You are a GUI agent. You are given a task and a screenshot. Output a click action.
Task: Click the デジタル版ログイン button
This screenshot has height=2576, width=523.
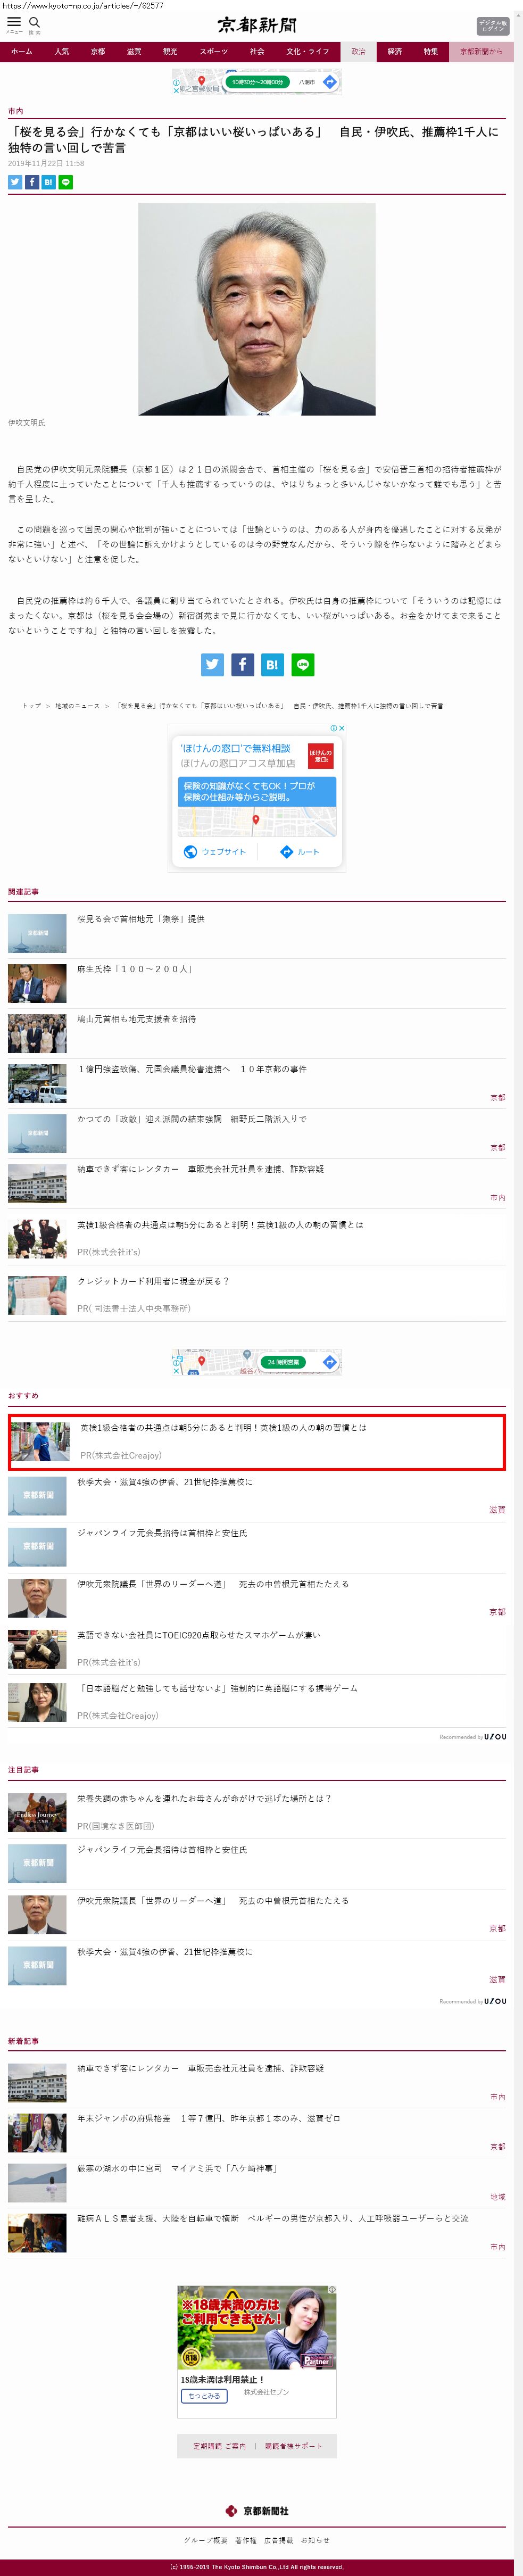[x=492, y=26]
